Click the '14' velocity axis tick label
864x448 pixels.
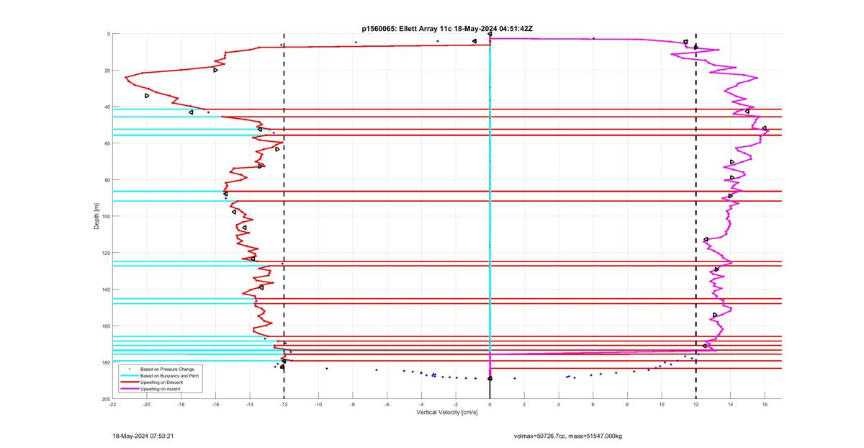730,404
